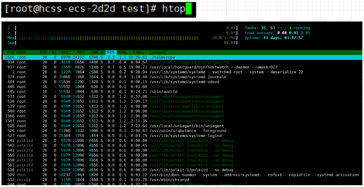
Task: Select PID 525 uniagent main process row
Action: pyautogui.click(x=183, y=126)
